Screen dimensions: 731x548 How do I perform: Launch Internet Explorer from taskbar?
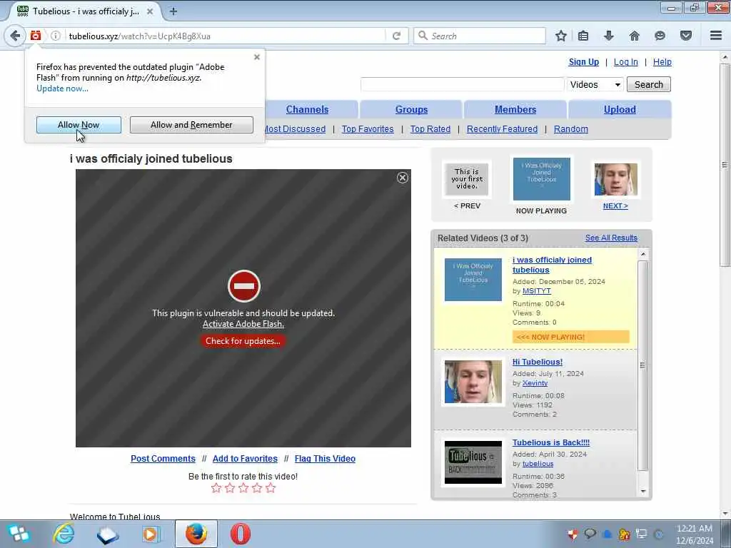[64, 534]
